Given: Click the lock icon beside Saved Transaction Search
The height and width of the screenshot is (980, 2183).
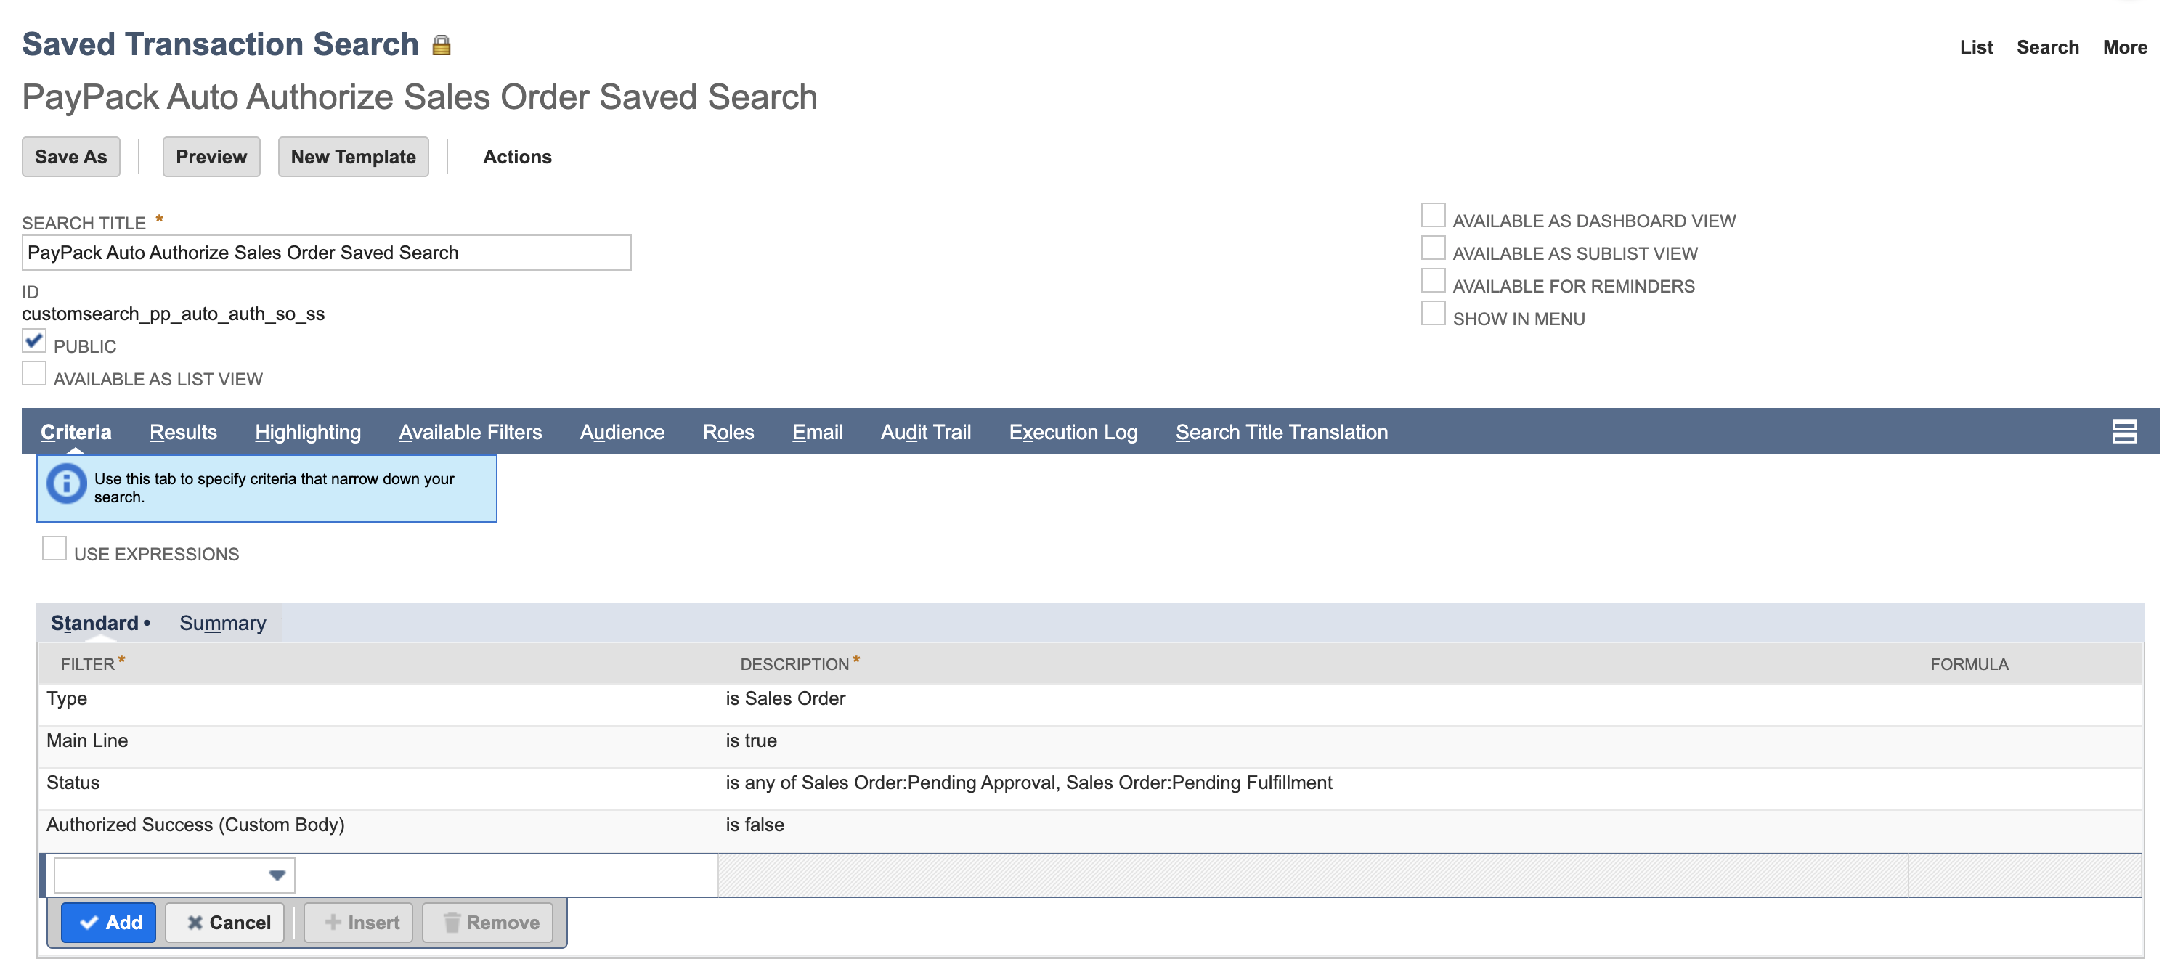Looking at the screenshot, I should (x=442, y=44).
